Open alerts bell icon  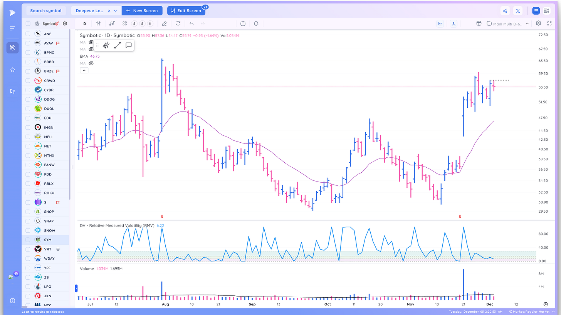point(256,23)
